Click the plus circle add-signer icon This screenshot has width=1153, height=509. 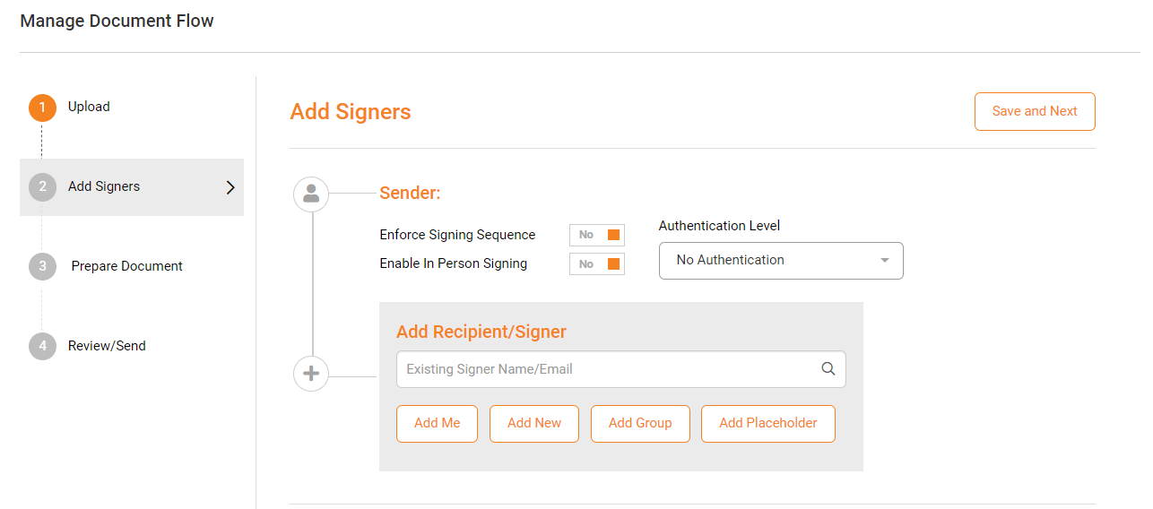click(311, 374)
